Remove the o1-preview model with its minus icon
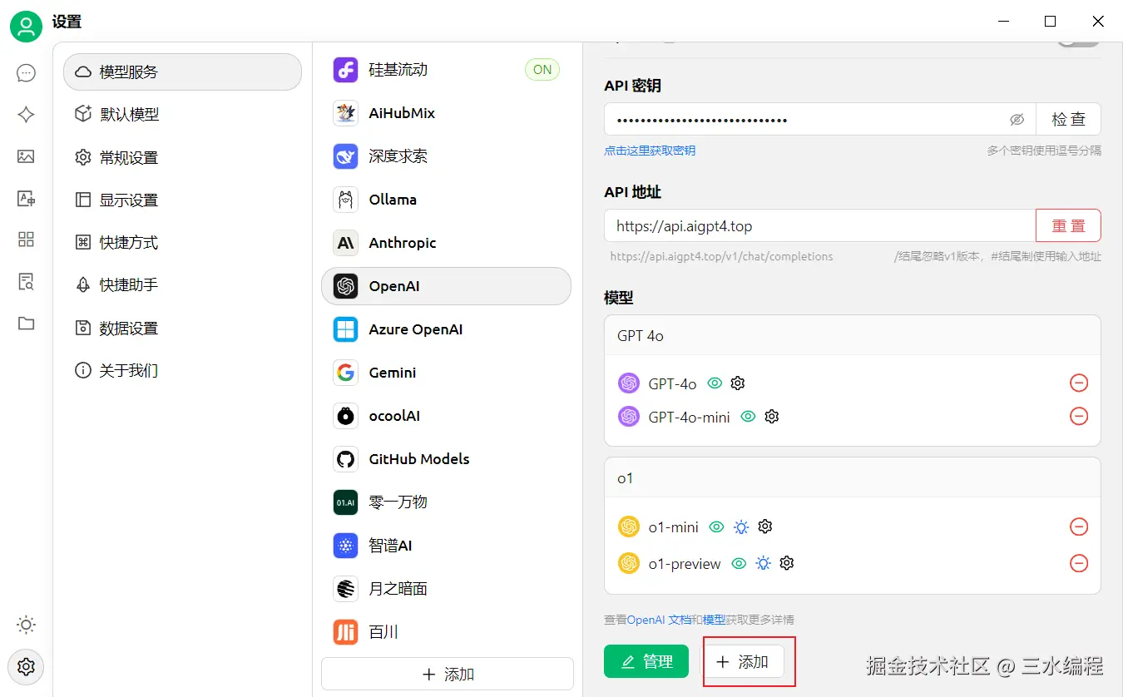 (1079, 563)
